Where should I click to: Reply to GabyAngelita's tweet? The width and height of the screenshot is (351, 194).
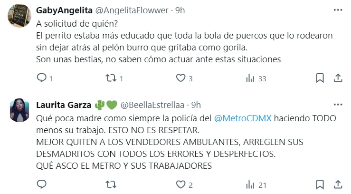[x=42, y=78]
